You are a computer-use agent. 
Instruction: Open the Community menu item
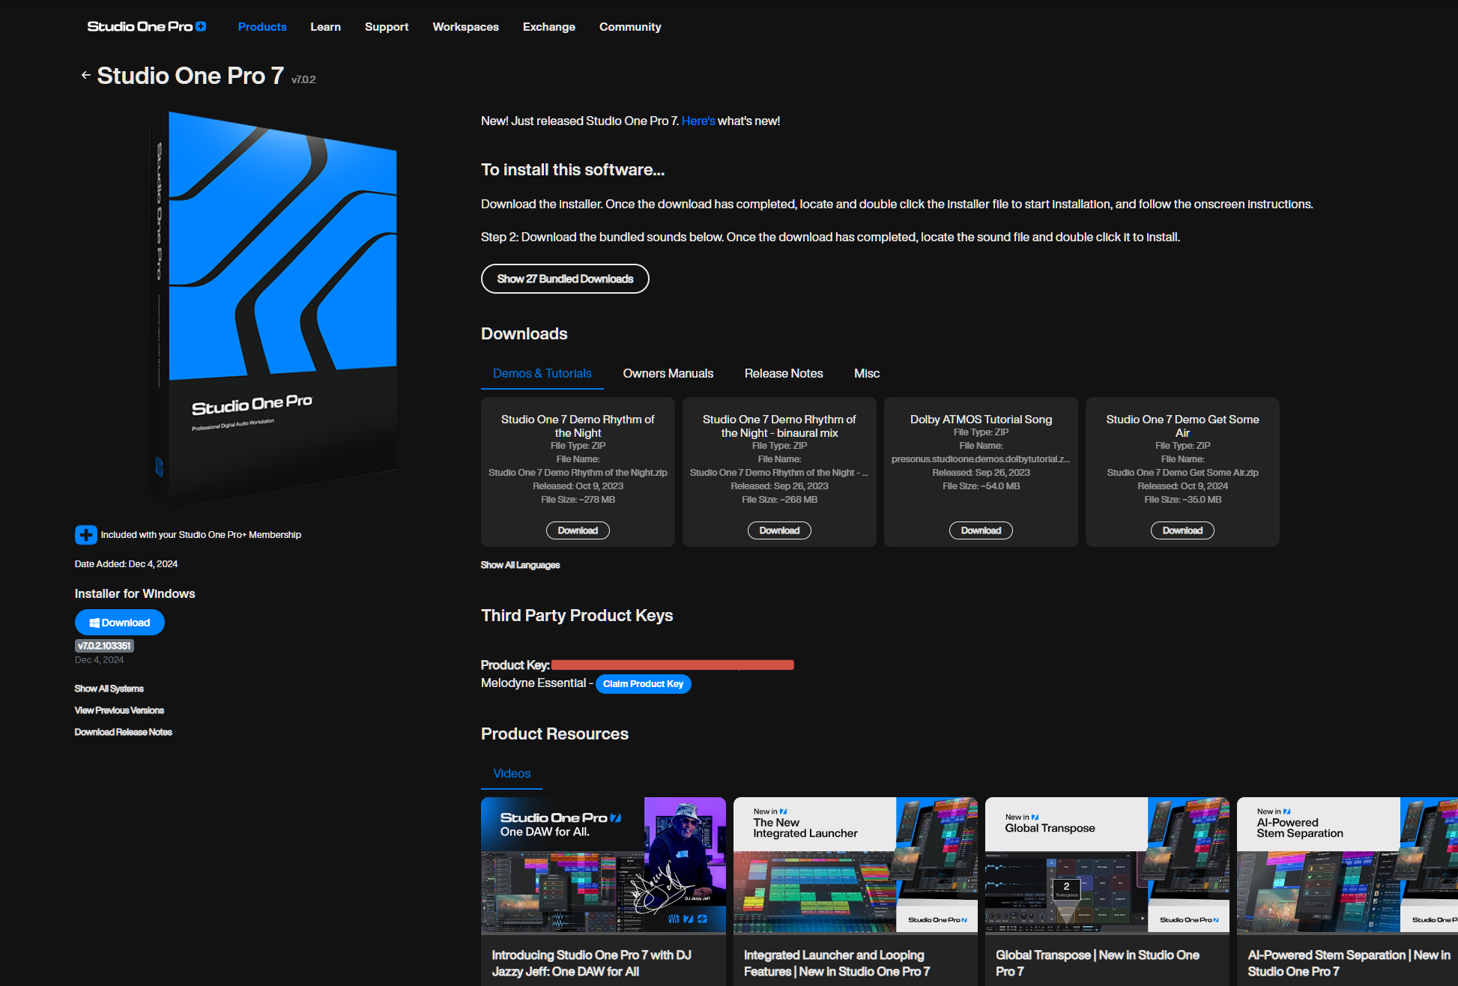[x=630, y=26]
